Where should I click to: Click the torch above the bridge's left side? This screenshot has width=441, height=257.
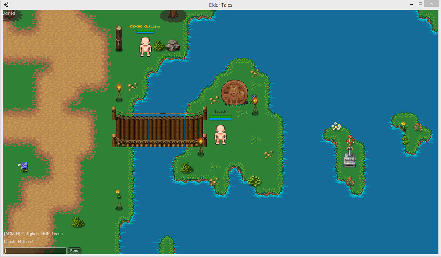119,93
